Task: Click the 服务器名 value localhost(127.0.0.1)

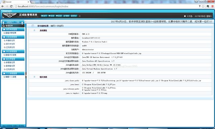Action: 91,38
